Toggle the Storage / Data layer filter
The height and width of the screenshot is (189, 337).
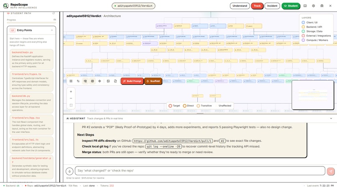point(312,31)
